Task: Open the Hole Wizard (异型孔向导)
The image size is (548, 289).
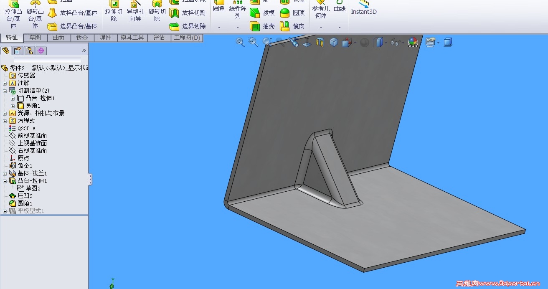Action: click(x=135, y=12)
